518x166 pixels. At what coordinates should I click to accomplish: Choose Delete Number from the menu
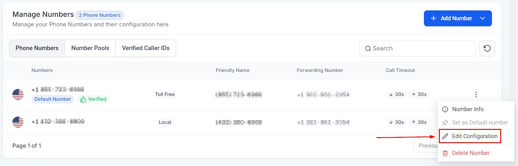pyautogui.click(x=471, y=153)
